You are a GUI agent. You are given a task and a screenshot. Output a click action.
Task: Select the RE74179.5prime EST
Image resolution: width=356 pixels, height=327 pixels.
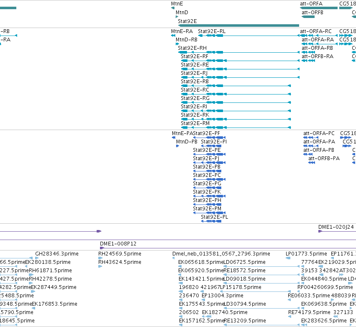pyautogui.click(x=289, y=317)
